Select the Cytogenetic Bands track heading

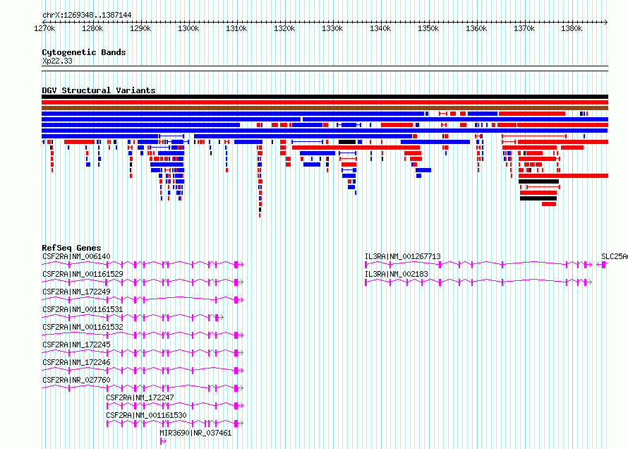click(x=84, y=52)
